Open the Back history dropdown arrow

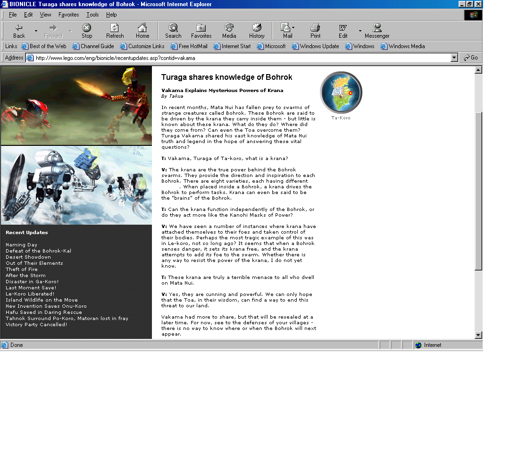[x=36, y=31]
